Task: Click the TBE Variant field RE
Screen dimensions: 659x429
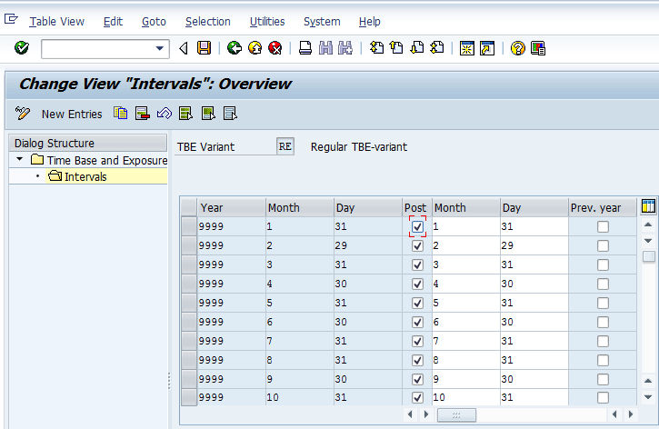Action: point(285,146)
